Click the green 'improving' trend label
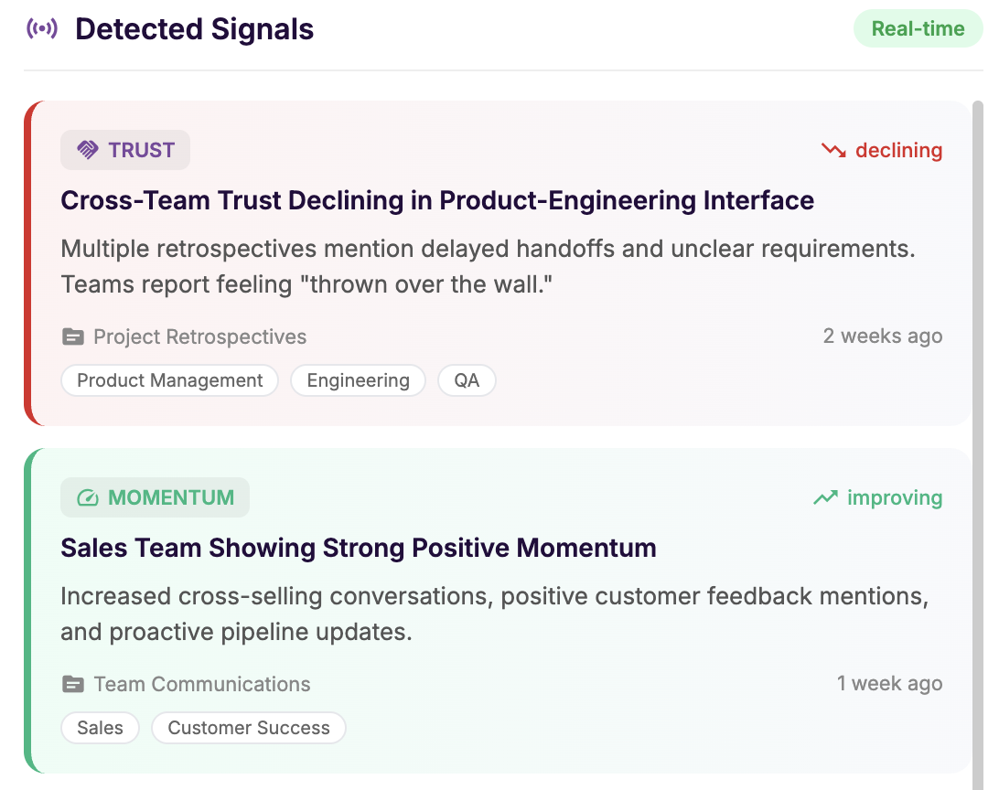This screenshot has width=999, height=790. point(895,497)
